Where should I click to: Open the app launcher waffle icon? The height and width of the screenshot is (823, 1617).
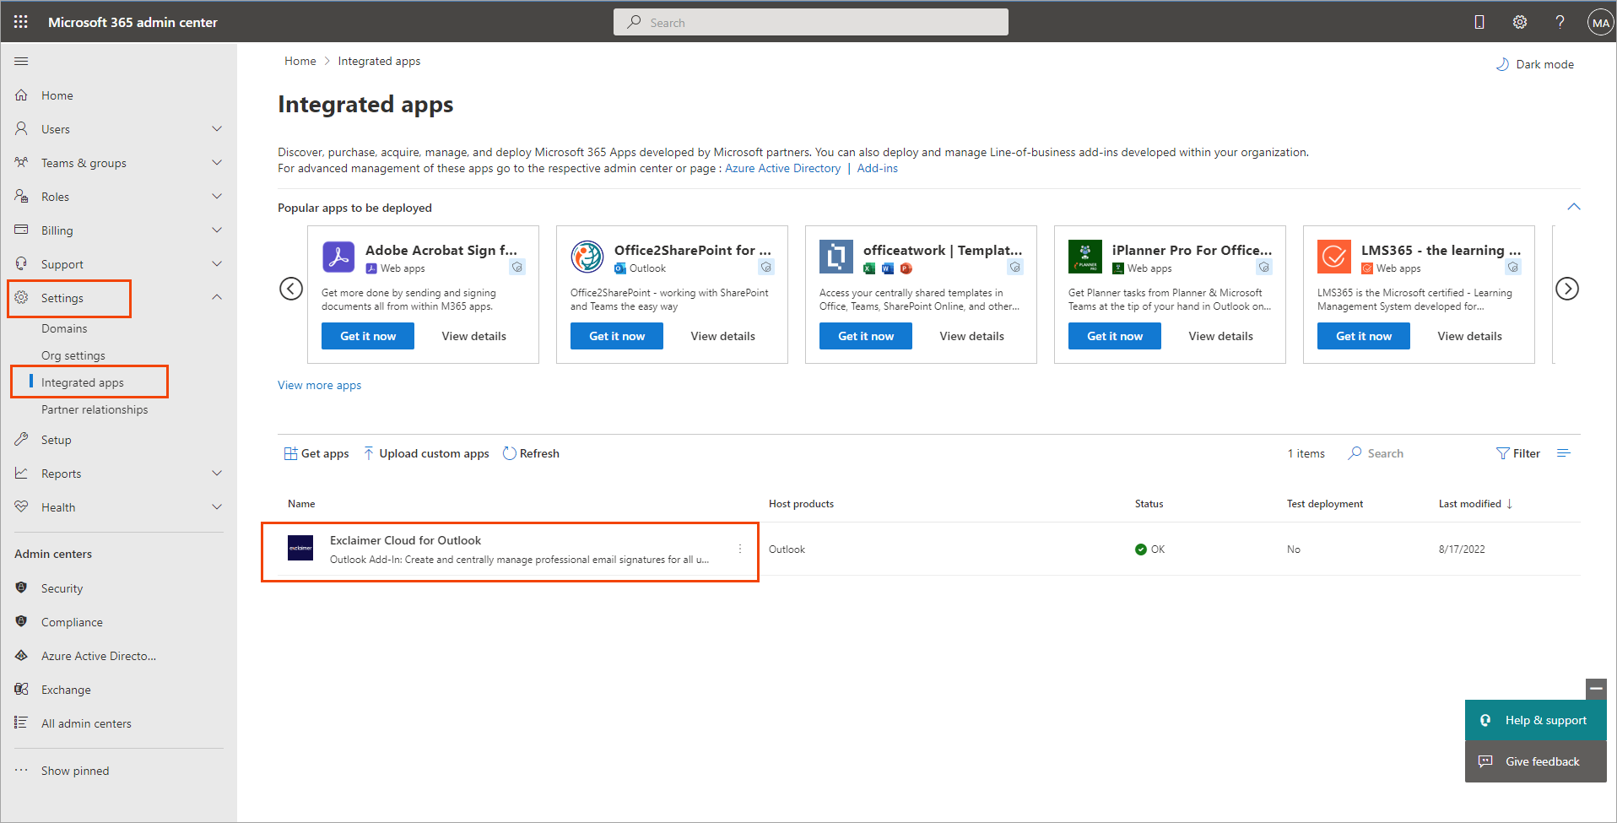[x=21, y=22]
